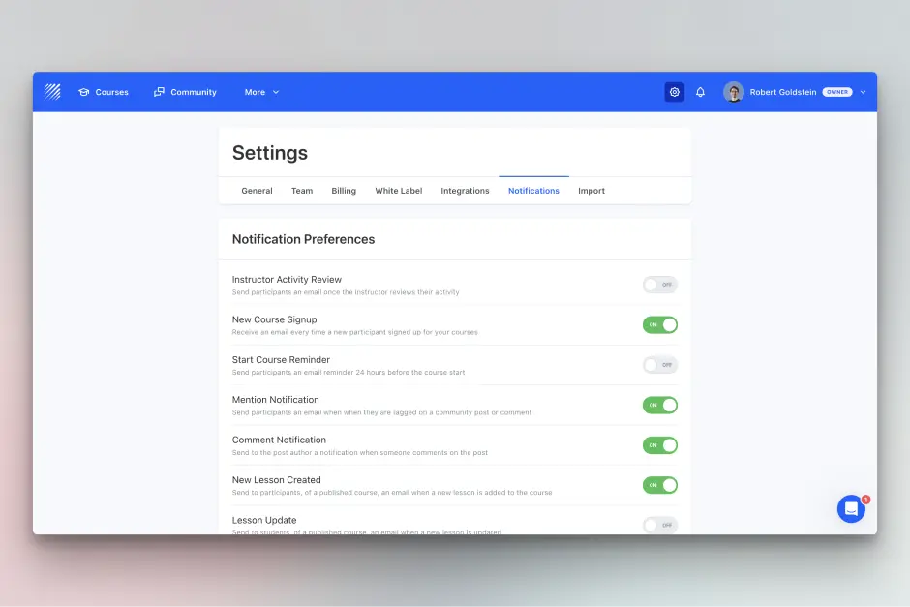
Task: Click the Notification Preferences heading
Action: 304,239
